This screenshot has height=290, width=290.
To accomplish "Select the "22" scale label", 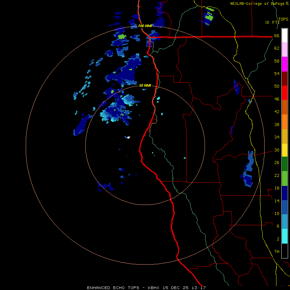I will coord(277,175).
